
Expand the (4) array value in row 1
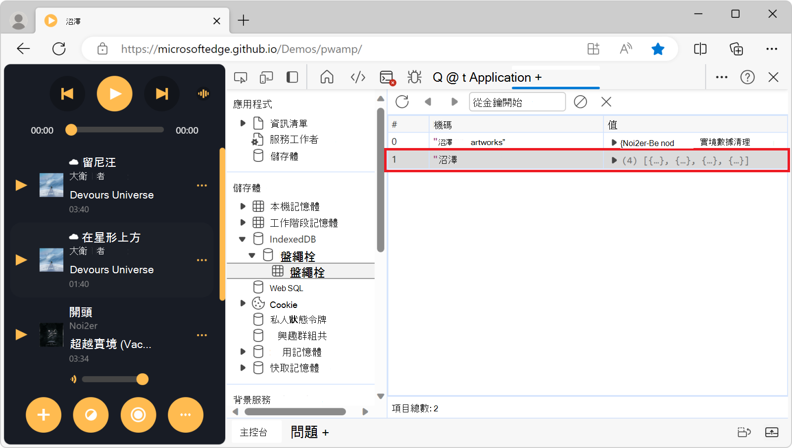click(x=614, y=160)
